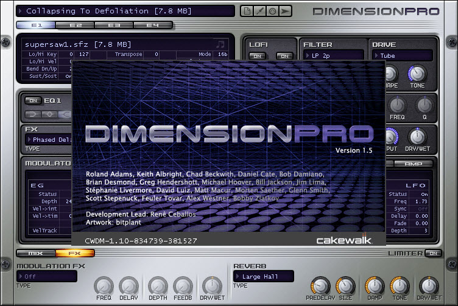Viewport: 458px width, 306px height.
Task: Click the music note icon beside supersaw1.sfz
Action: [x=220, y=44]
